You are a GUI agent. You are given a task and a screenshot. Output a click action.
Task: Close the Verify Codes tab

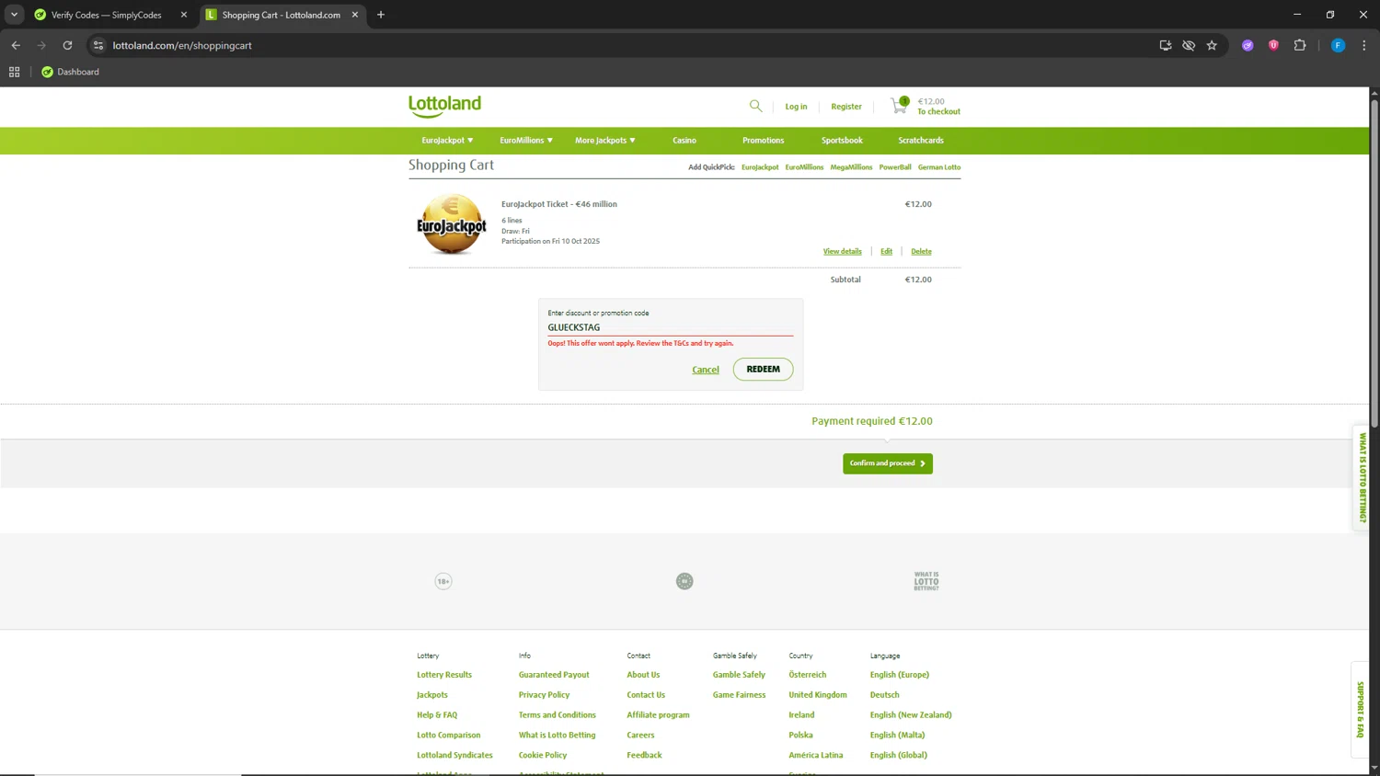click(184, 15)
